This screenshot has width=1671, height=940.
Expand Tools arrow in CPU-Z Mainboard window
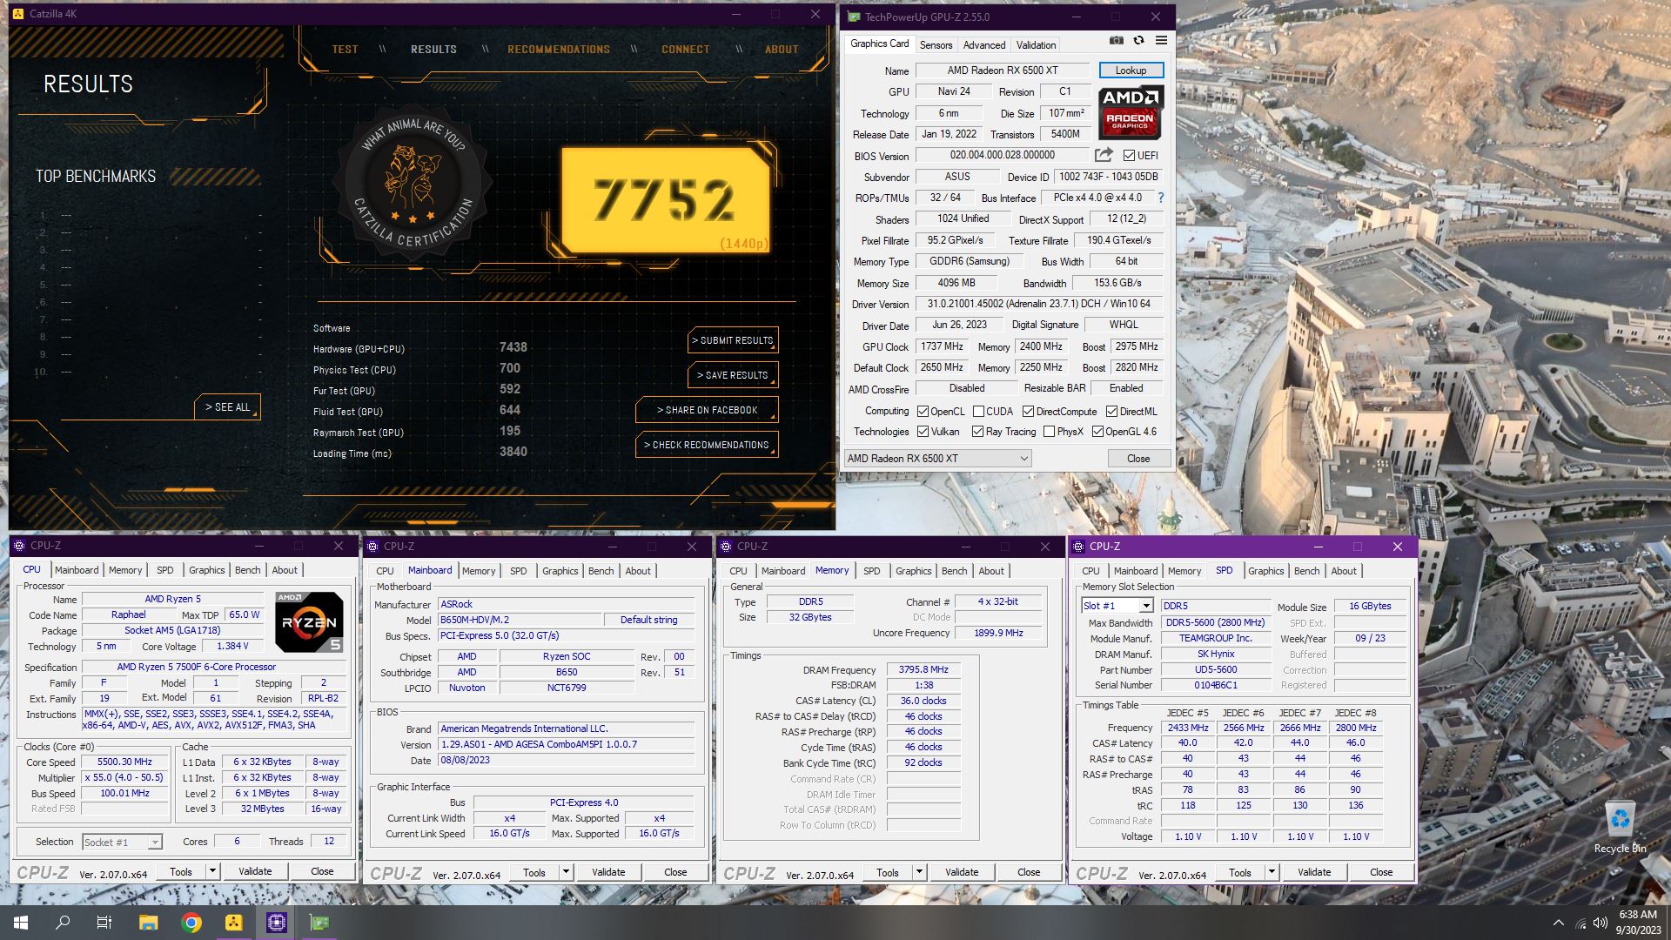[x=565, y=872]
